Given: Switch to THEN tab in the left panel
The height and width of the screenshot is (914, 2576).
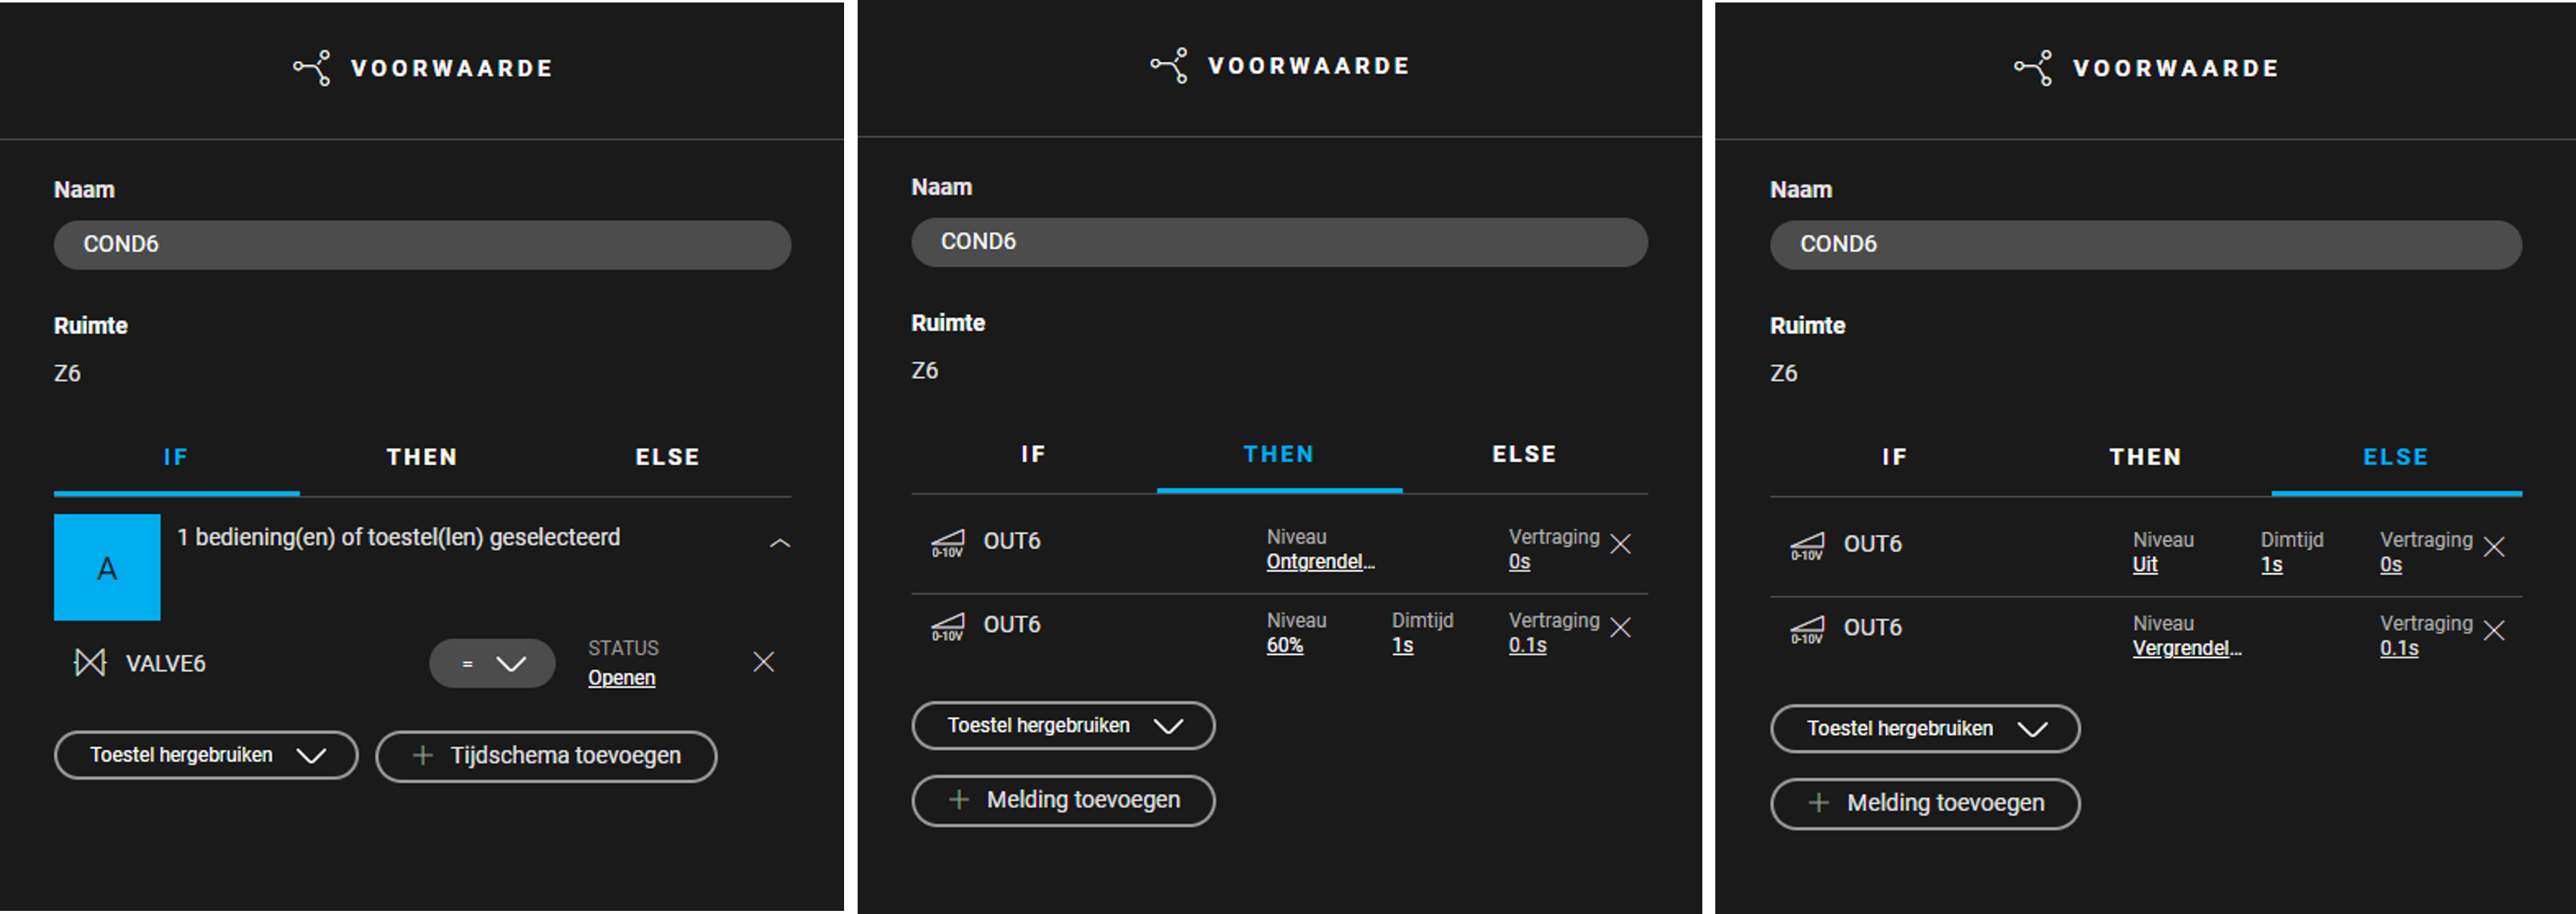Looking at the screenshot, I should (422, 457).
